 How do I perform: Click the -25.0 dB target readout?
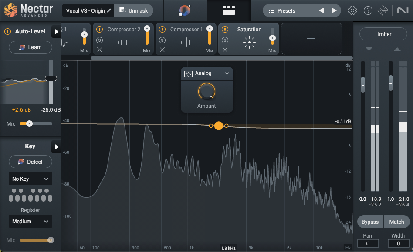pos(50,110)
